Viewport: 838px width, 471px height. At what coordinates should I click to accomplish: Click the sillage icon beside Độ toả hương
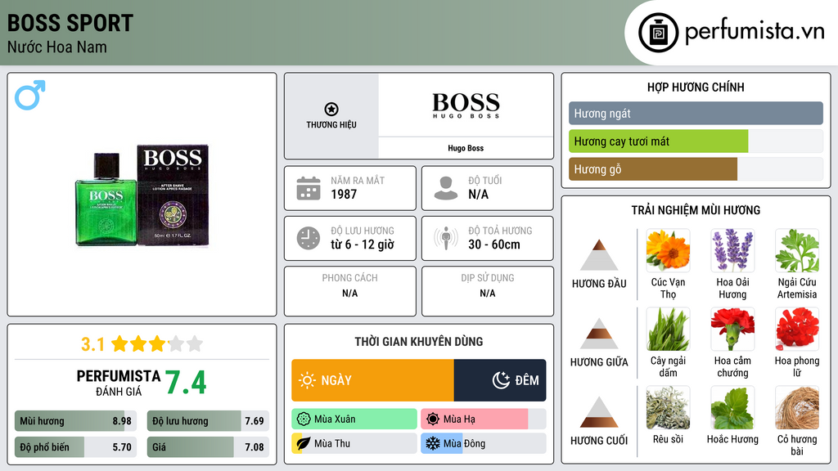[446, 238]
